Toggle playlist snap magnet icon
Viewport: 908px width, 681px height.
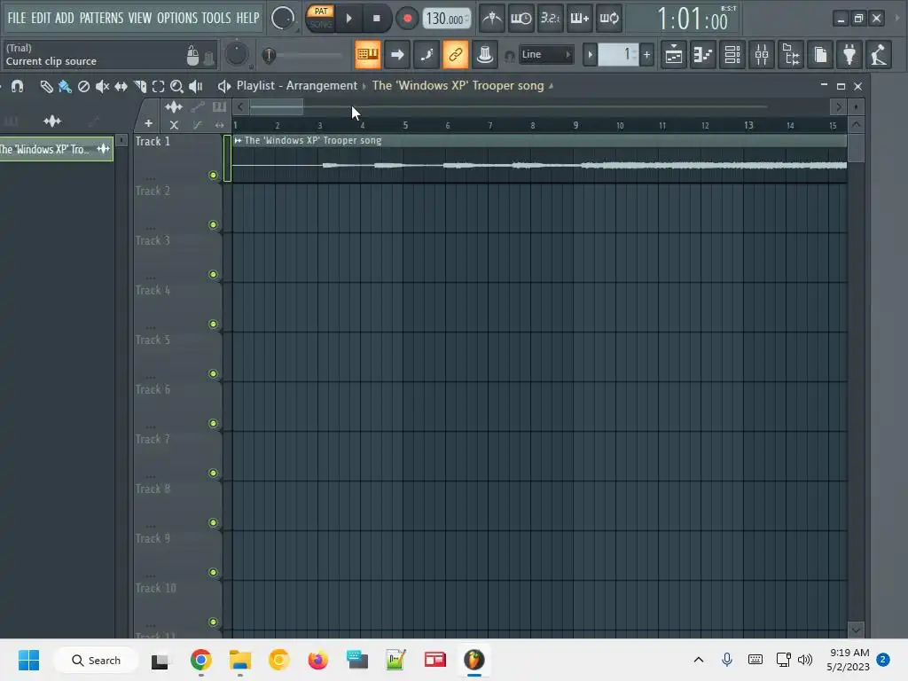pyautogui.click(x=18, y=87)
